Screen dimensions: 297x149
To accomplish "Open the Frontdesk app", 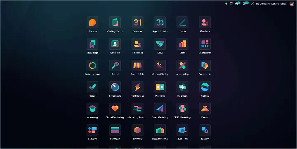I will pyautogui.click(x=137, y=44).
